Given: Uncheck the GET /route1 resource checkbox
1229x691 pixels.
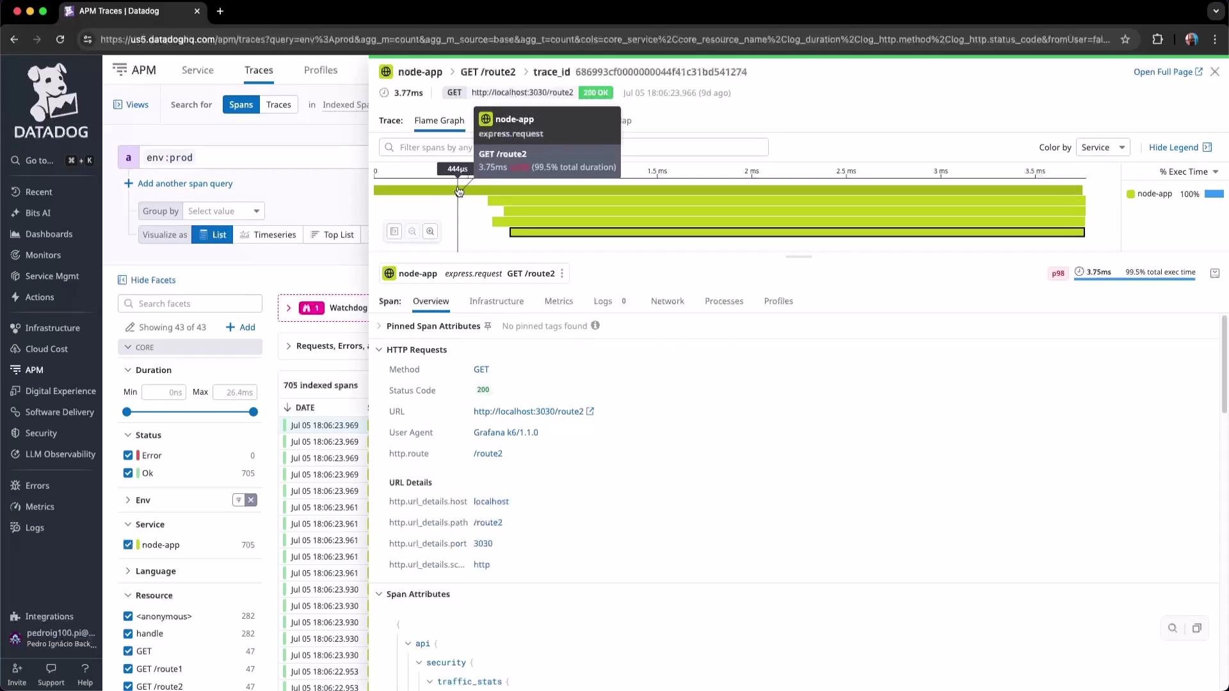Looking at the screenshot, I should [x=128, y=669].
